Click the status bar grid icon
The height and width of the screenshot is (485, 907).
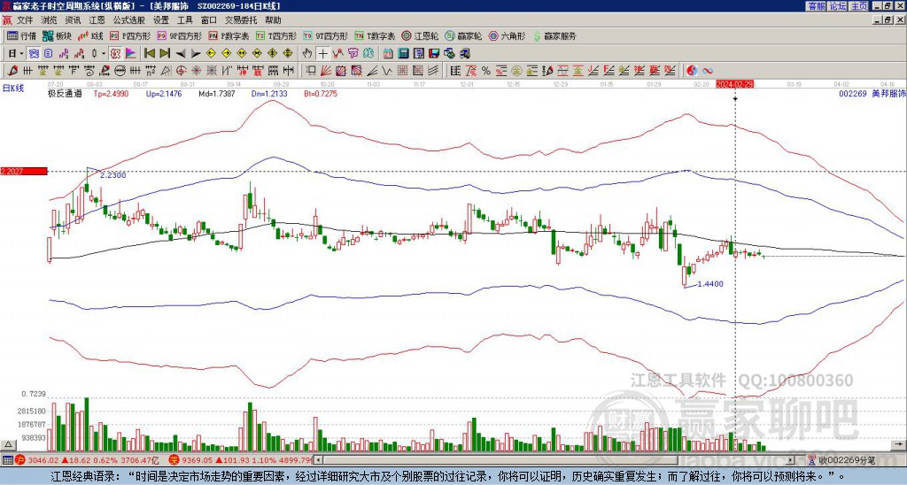[x=7, y=460]
